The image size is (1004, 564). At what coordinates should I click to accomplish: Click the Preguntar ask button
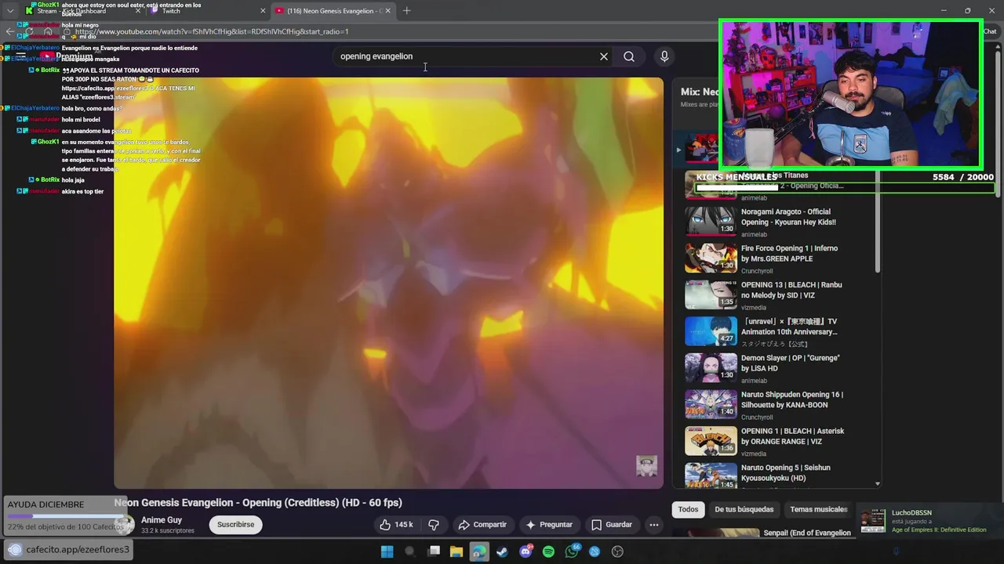(549, 525)
